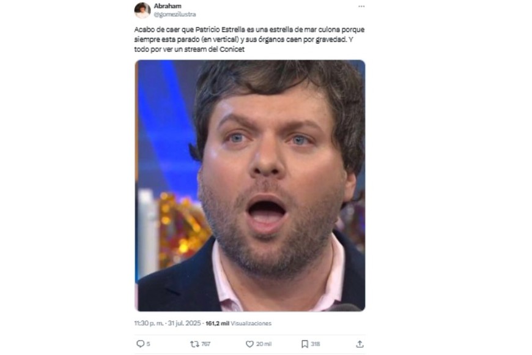Click the 318 bookmarks count
Image resolution: width=532 pixels, height=355 pixels.
[316, 344]
